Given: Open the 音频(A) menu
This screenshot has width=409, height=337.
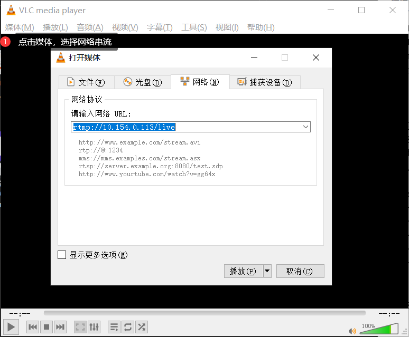Looking at the screenshot, I should click(90, 27).
